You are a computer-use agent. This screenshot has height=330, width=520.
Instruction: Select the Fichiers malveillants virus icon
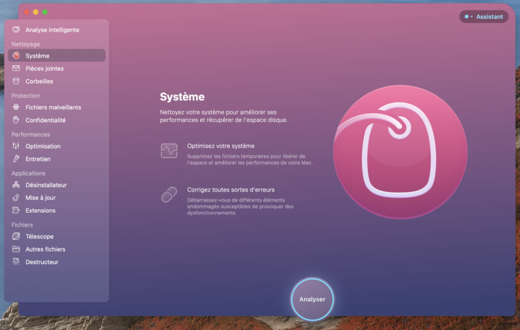(17, 107)
